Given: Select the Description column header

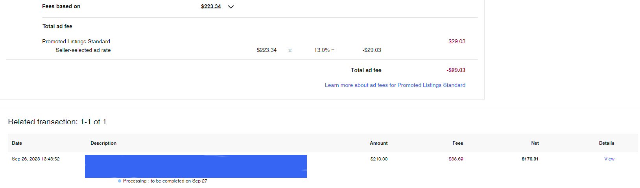Looking at the screenshot, I should (103, 143).
